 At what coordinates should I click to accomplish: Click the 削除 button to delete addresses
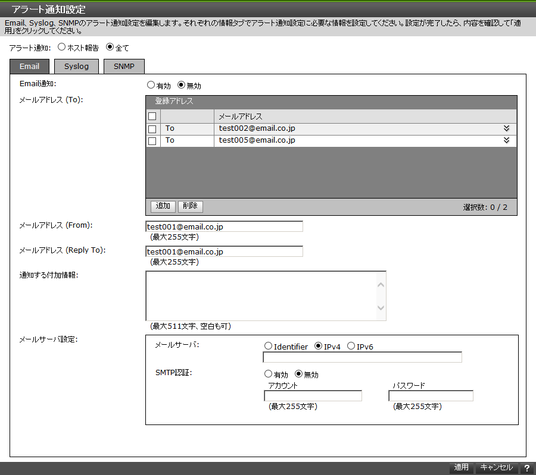(x=190, y=206)
